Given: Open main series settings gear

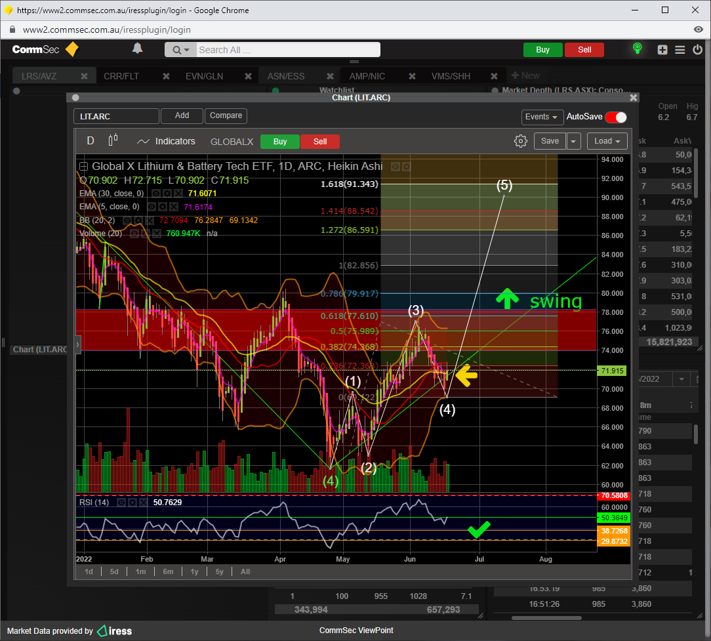Looking at the screenshot, I should [x=406, y=167].
